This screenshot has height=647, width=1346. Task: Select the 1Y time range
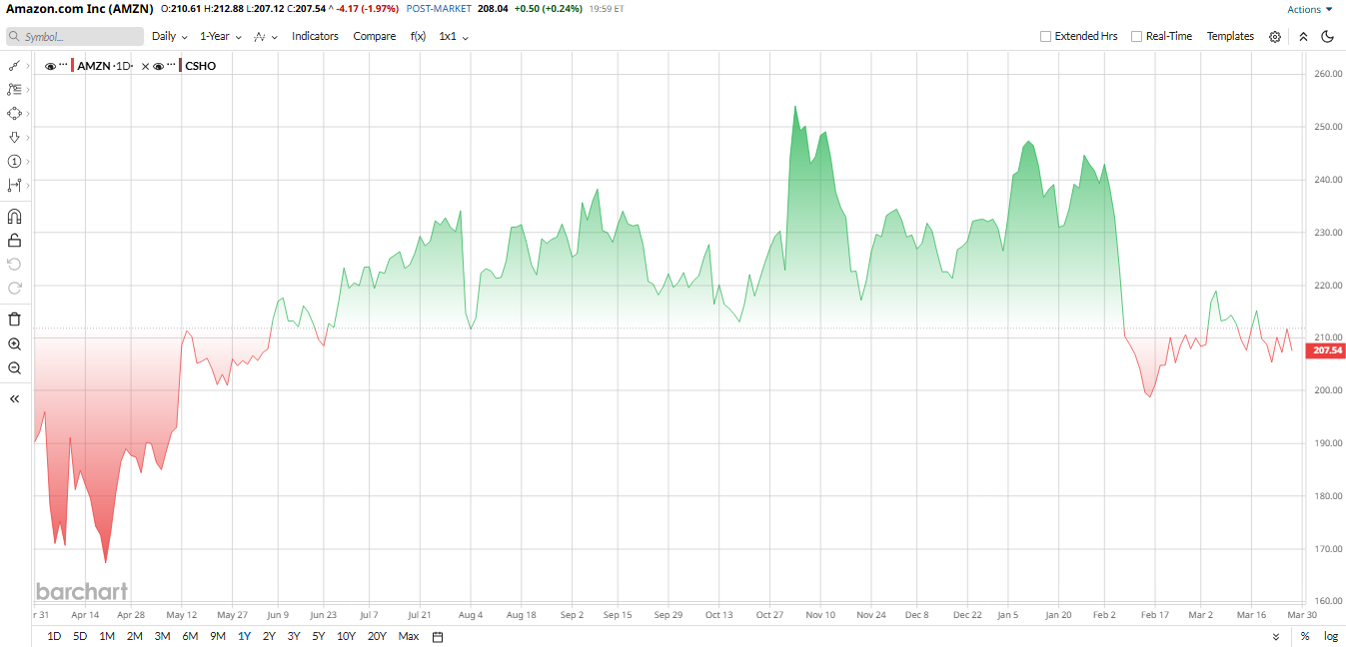[x=244, y=636]
